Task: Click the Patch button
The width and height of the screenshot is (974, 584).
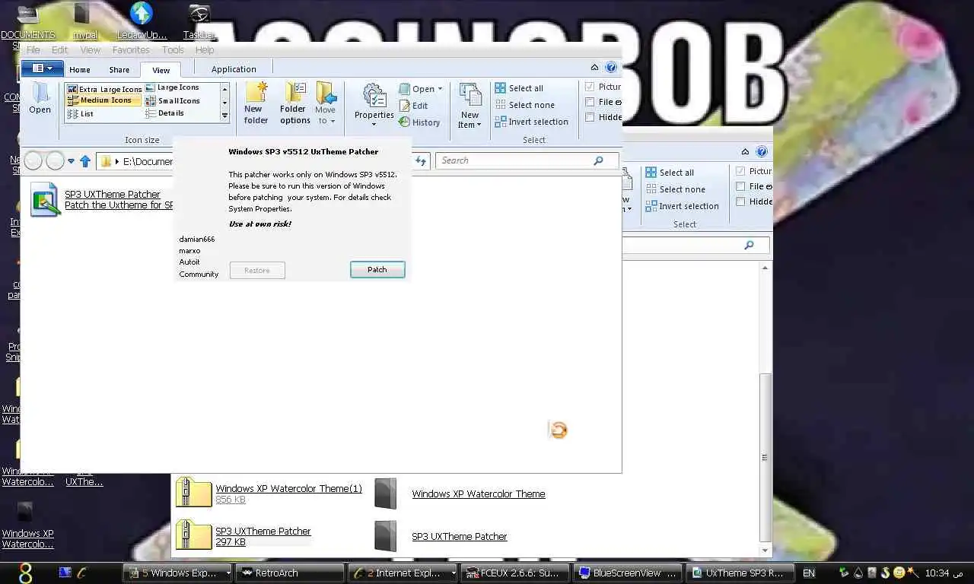Action: (377, 269)
